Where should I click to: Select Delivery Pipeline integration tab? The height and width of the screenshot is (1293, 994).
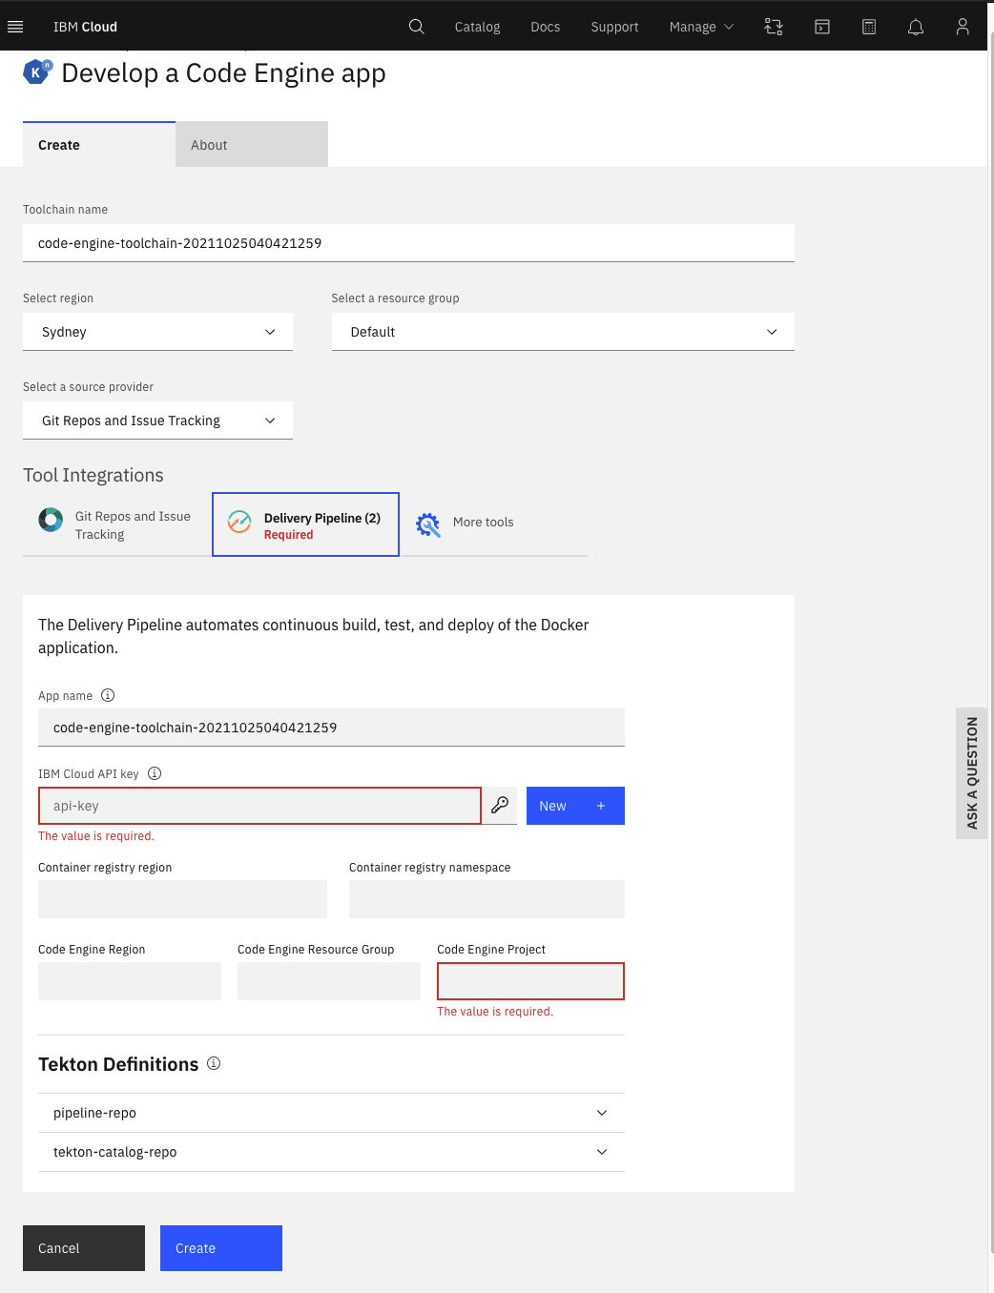click(305, 524)
